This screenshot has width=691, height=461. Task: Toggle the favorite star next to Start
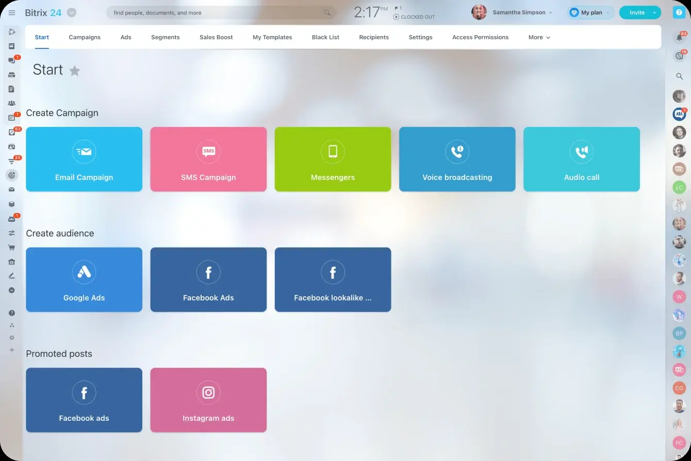point(75,71)
